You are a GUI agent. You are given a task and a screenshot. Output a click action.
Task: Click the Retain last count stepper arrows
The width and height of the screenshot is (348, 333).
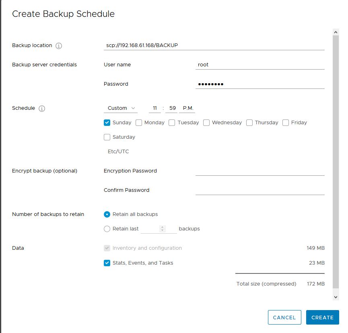tap(162, 229)
